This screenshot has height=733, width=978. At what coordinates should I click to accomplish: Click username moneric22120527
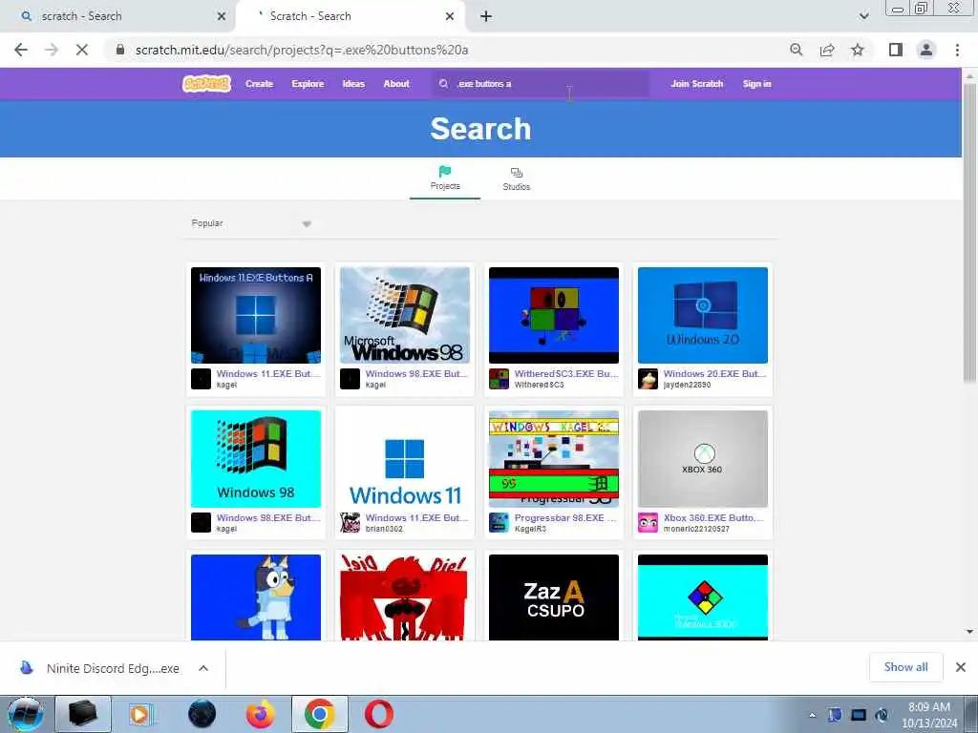(696, 529)
